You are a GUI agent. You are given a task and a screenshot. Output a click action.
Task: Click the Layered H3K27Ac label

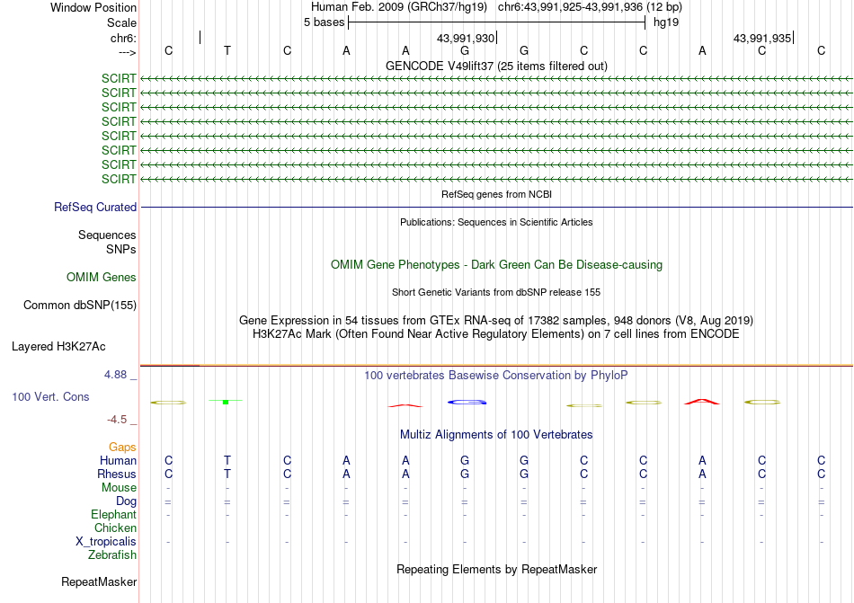click(58, 347)
